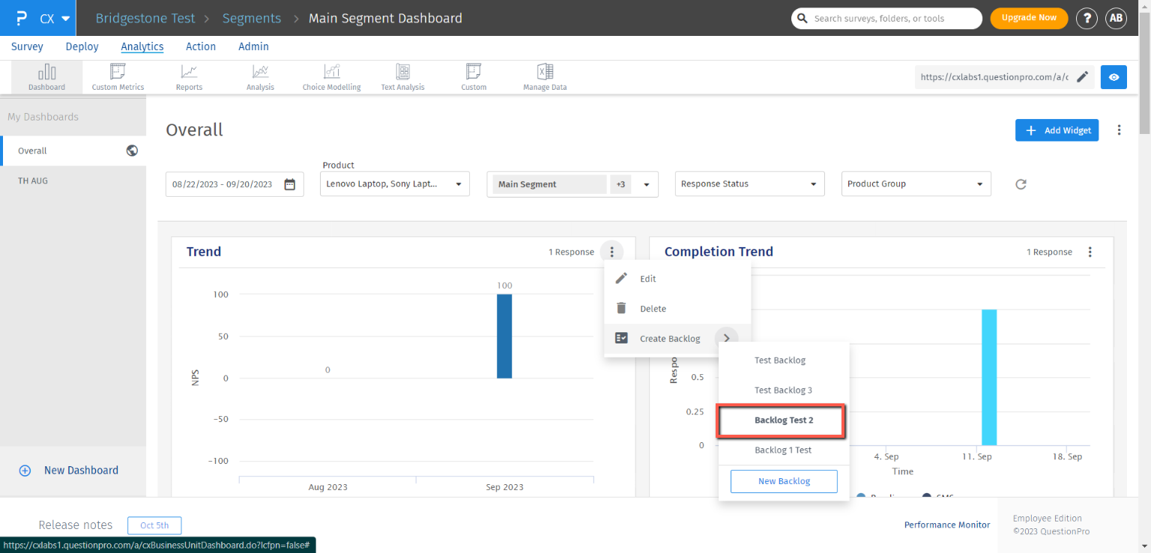Open Completion Trend widget options menu
Image resolution: width=1151 pixels, height=553 pixels.
click(1090, 252)
